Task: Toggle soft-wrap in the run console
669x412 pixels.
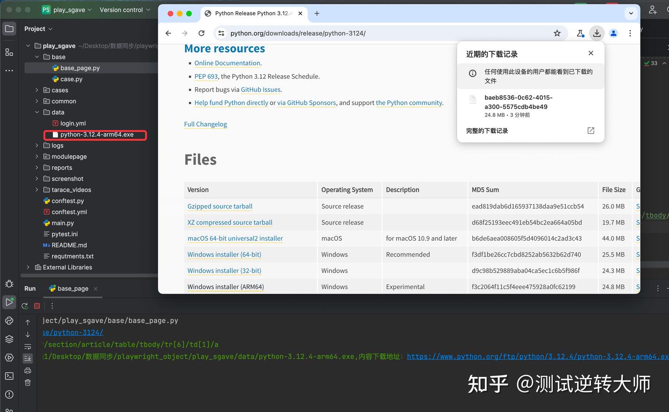Action: pyautogui.click(x=27, y=346)
